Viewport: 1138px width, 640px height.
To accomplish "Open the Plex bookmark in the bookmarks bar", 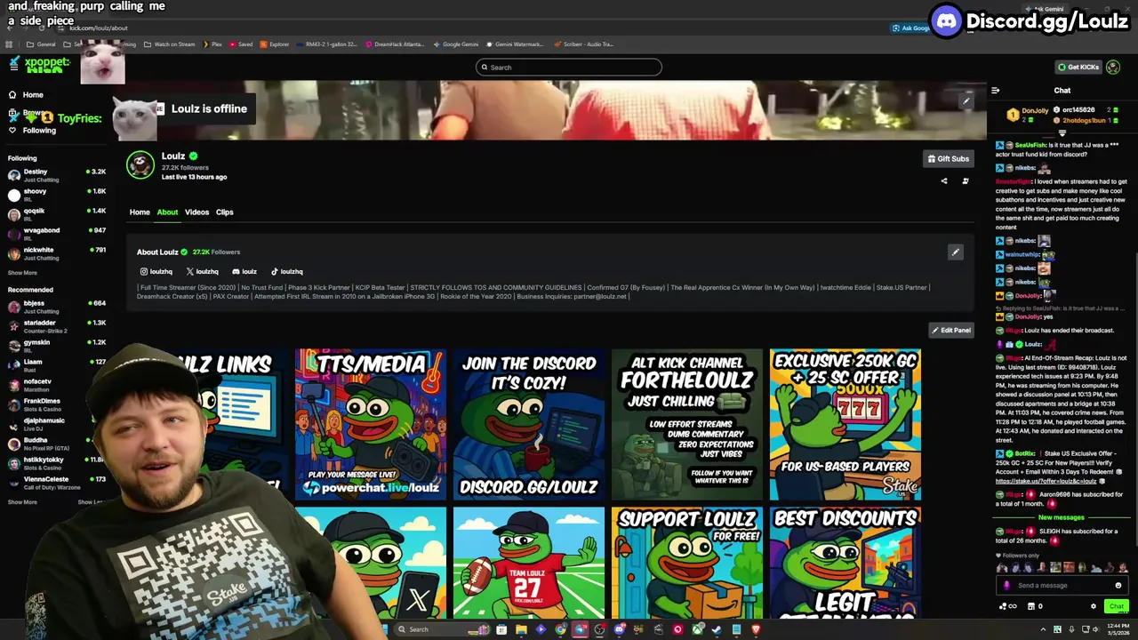I will [x=212, y=44].
